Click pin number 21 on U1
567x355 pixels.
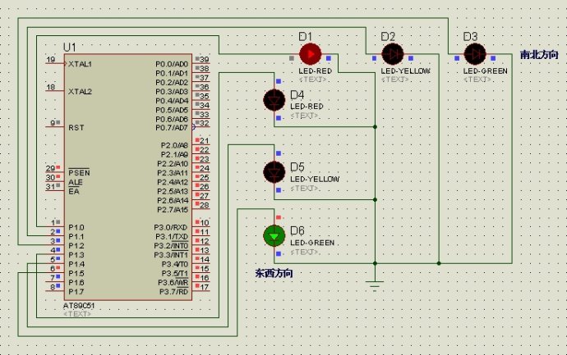(x=205, y=141)
